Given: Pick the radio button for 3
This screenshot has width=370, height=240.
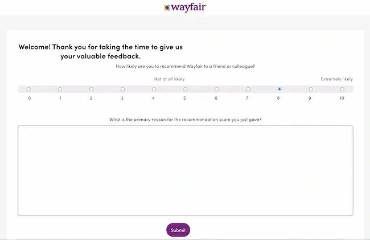Looking at the screenshot, I should click(122, 90).
